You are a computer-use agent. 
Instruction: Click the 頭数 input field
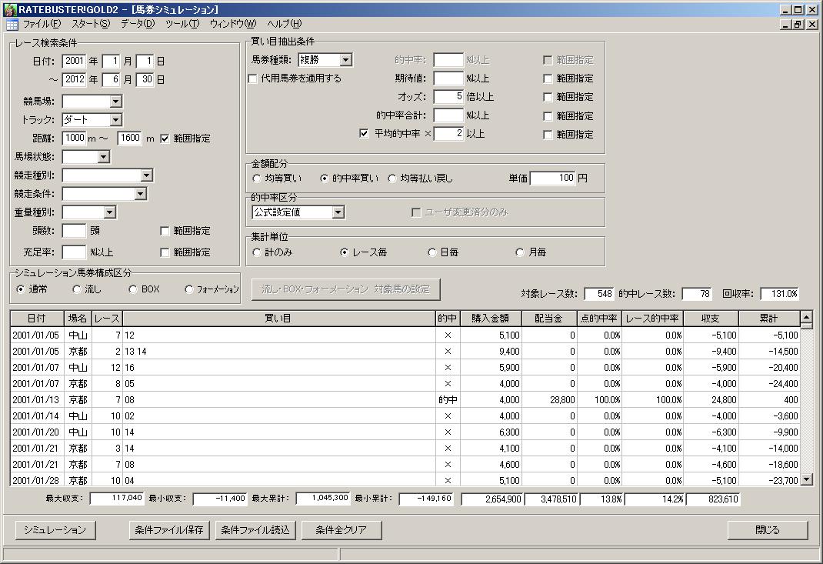pos(74,231)
